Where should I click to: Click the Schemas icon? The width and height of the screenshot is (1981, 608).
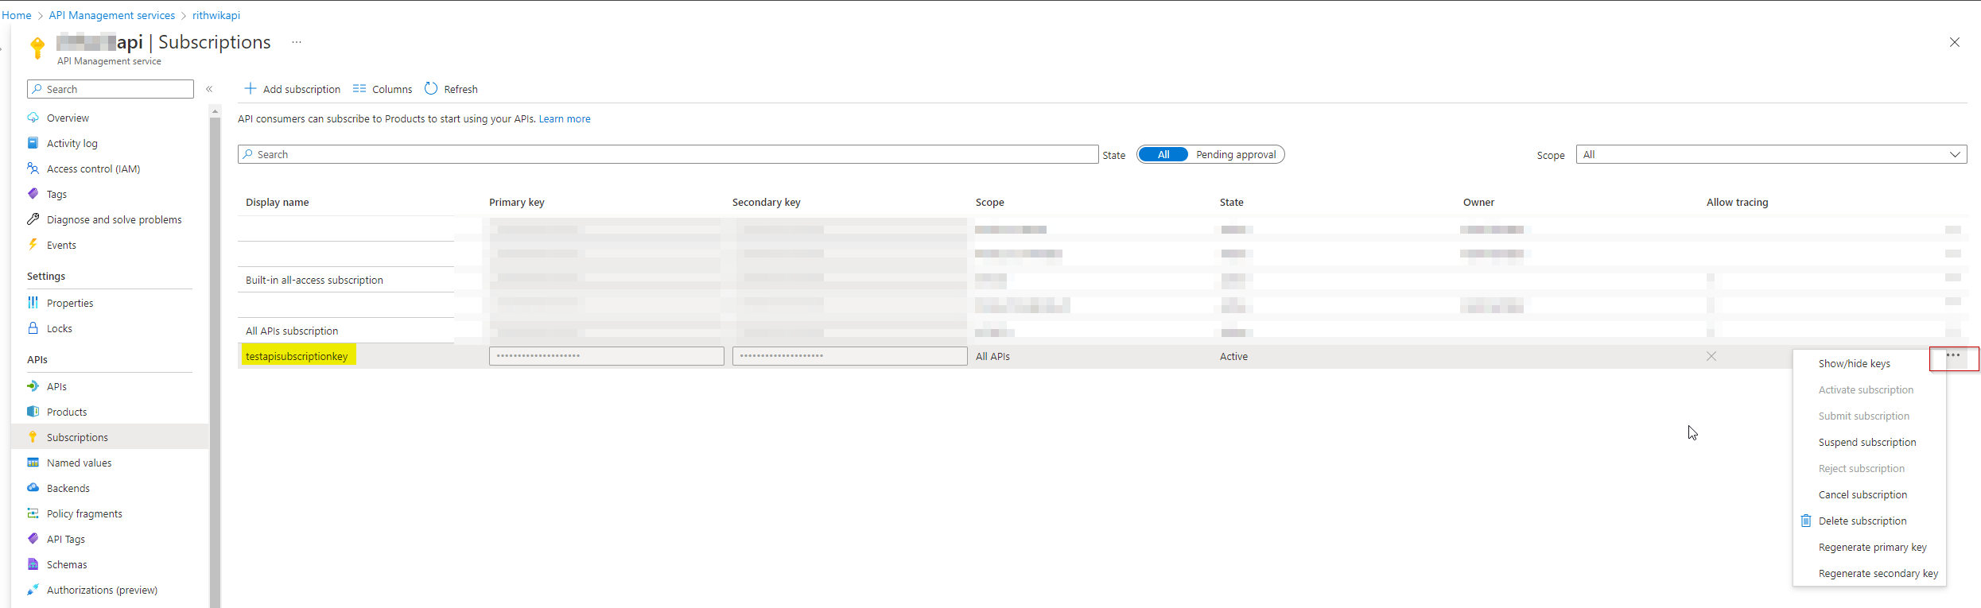point(33,564)
